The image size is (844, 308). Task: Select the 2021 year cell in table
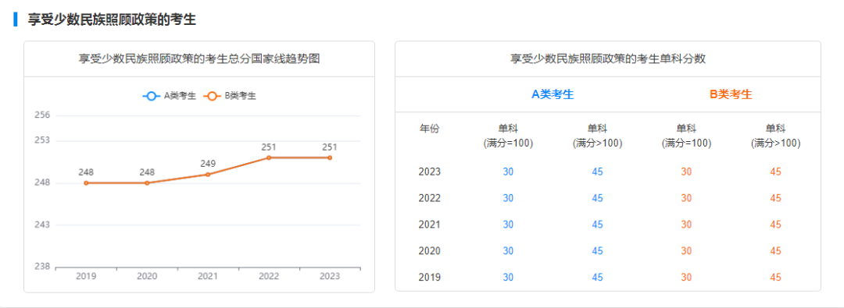[430, 225]
